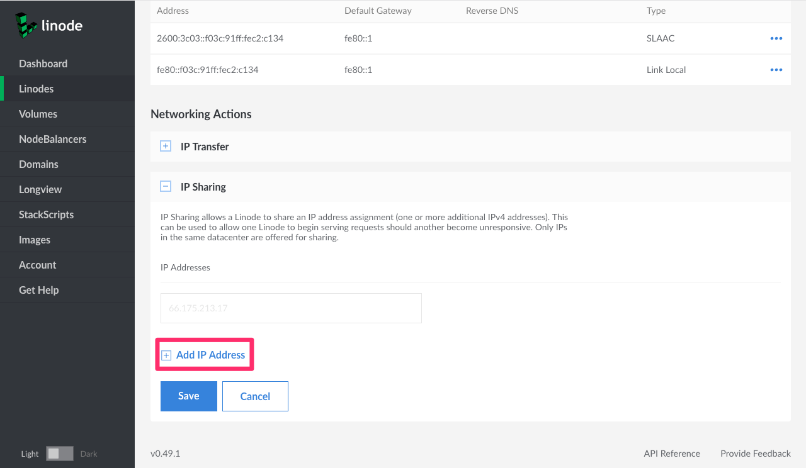Select StackScripts in sidebar
This screenshot has width=806, height=468.
click(x=46, y=214)
